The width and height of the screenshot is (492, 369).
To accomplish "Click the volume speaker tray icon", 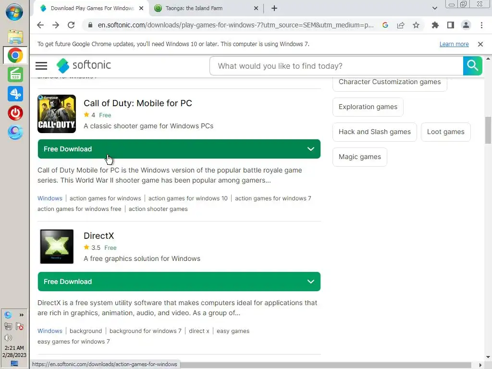I will point(8,338).
